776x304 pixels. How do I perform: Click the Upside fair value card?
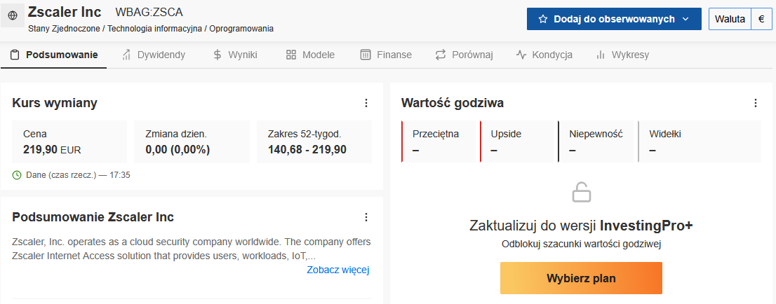517,142
